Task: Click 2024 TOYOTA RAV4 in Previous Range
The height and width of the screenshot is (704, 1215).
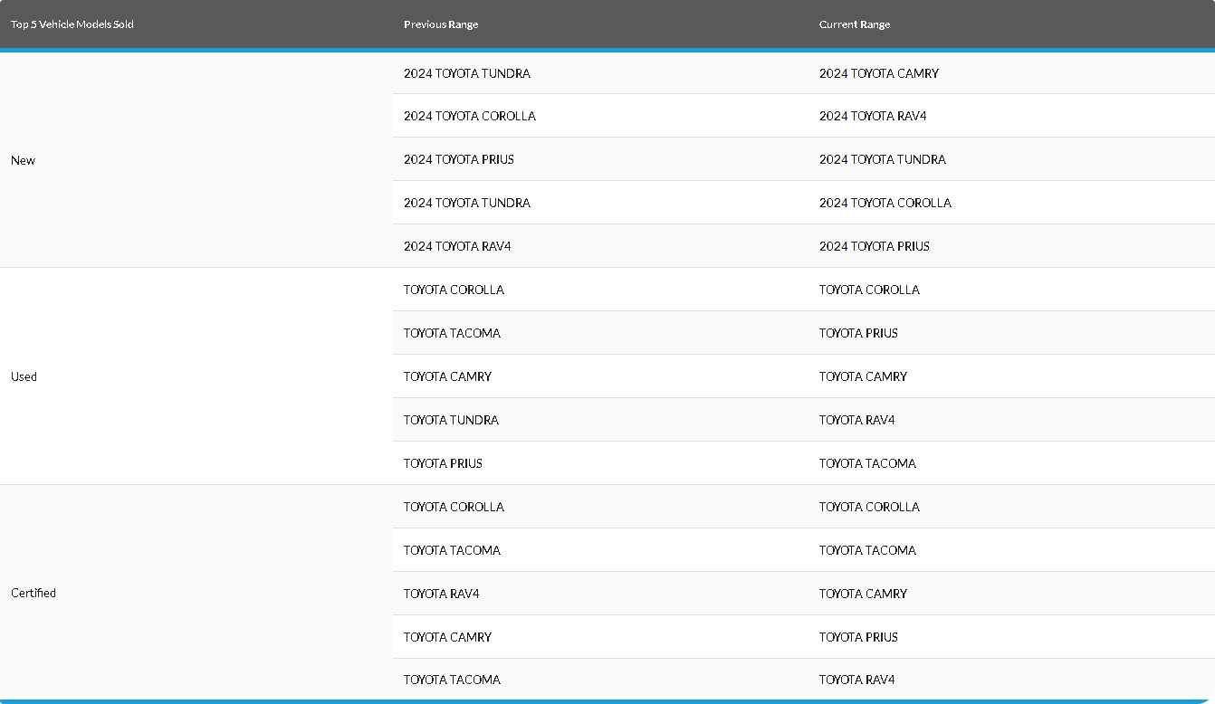Action: [x=457, y=246]
